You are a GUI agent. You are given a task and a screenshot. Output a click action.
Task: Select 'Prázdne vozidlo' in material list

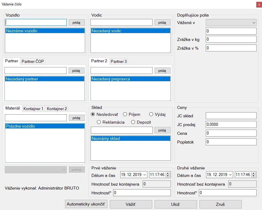pyautogui.click(x=45, y=126)
